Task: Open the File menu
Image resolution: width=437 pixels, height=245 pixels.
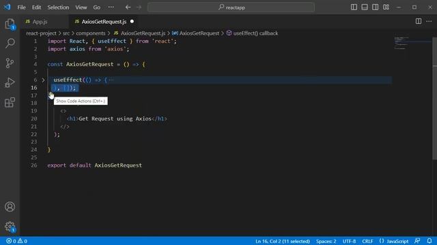Action: (x=21, y=7)
